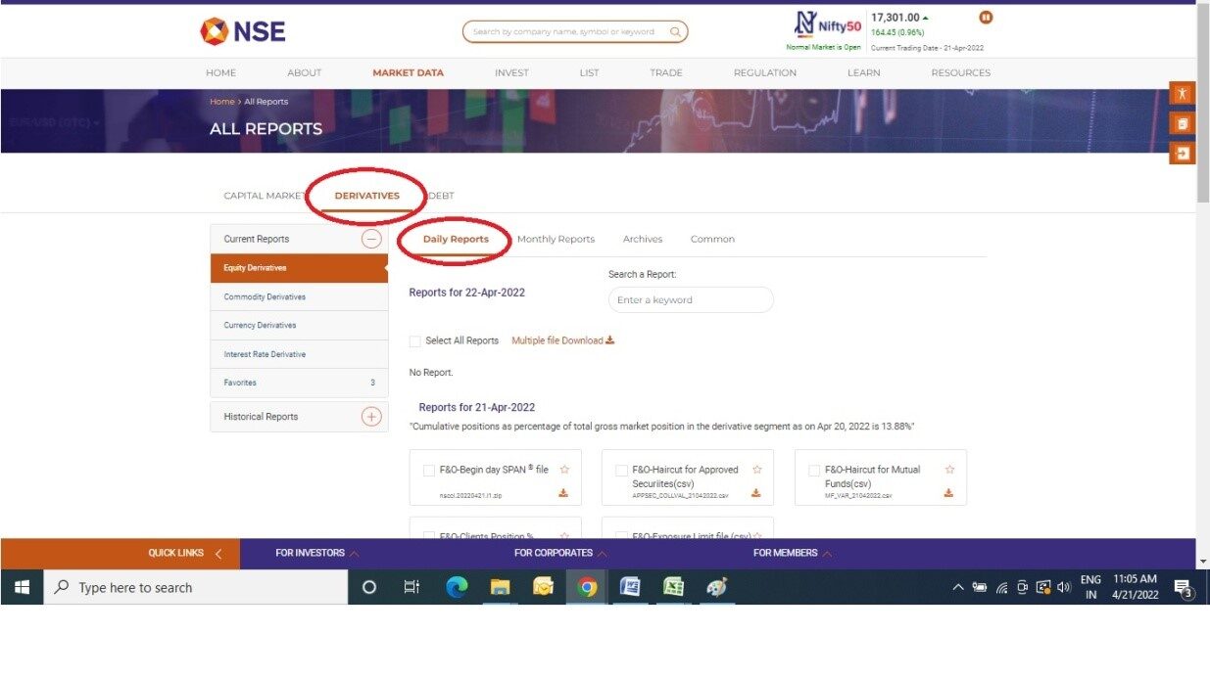
Task: Click the orange login arrow side button
Action: pos(1183,153)
